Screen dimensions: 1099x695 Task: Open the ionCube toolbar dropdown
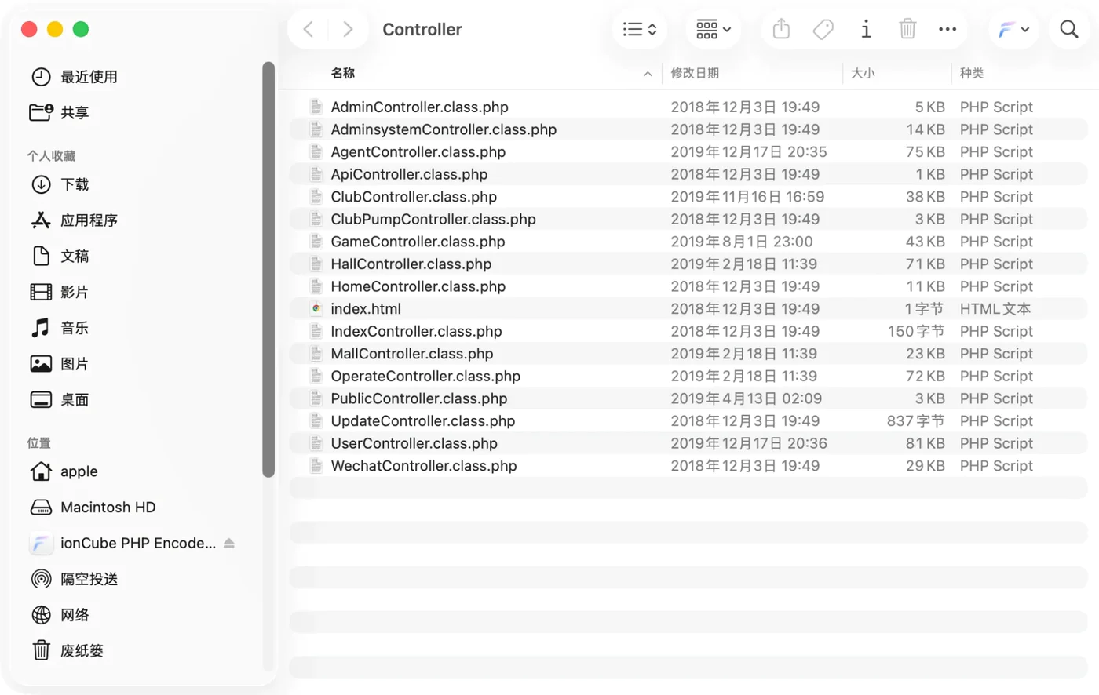tap(1013, 30)
